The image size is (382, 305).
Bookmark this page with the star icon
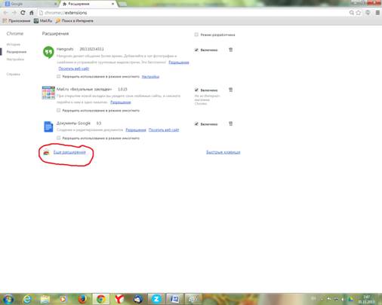pos(359,13)
